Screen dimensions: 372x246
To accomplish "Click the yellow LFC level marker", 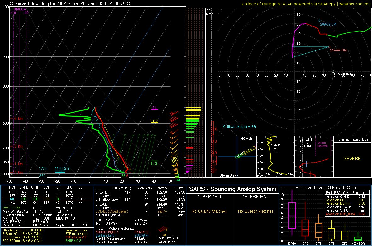I will (154, 121).
